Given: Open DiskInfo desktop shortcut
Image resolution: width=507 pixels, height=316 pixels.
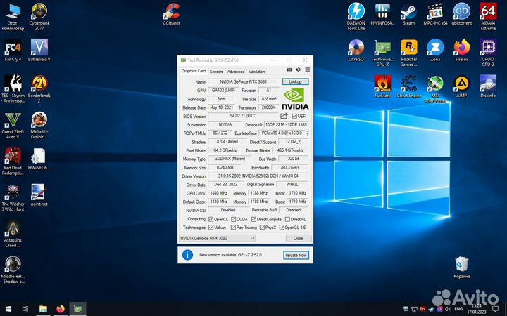Looking at the screenshot, I should [488, 86].
